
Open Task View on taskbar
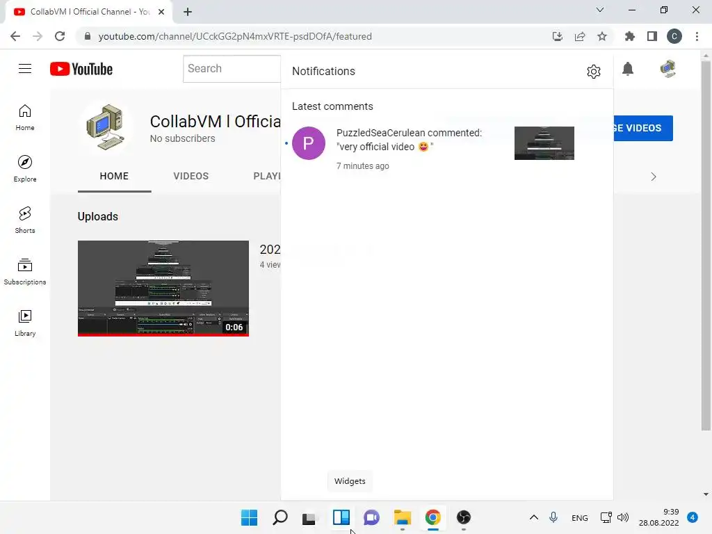point(310,517)
